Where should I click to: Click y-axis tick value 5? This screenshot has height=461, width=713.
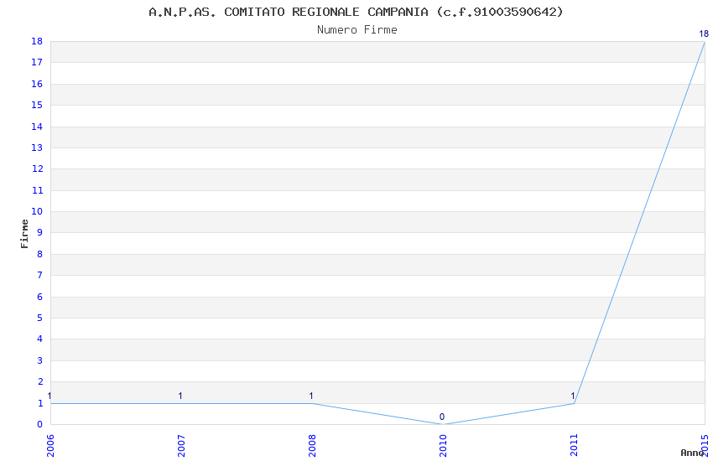tap(40, 318)
